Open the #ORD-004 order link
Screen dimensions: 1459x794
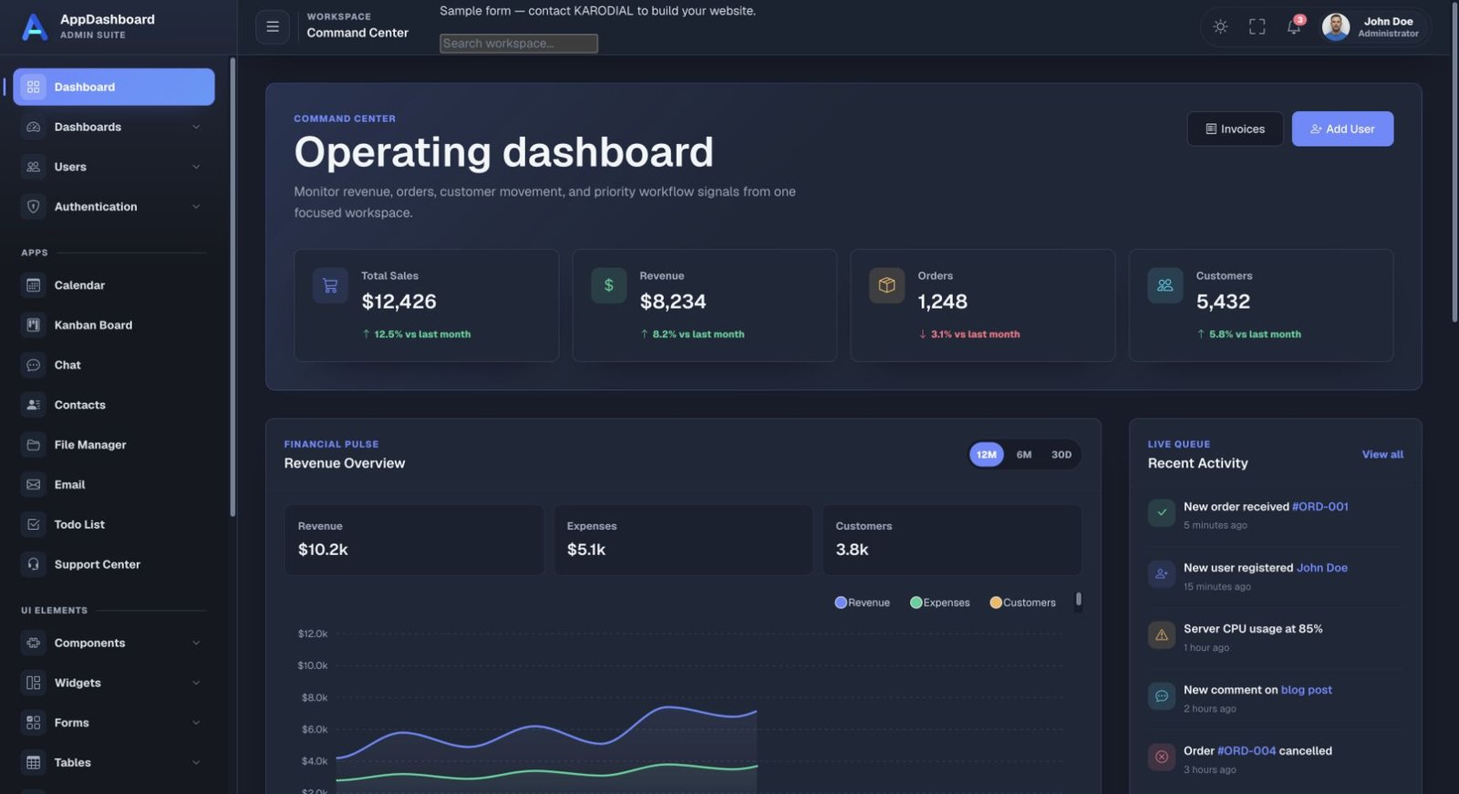pos(1247,751)
